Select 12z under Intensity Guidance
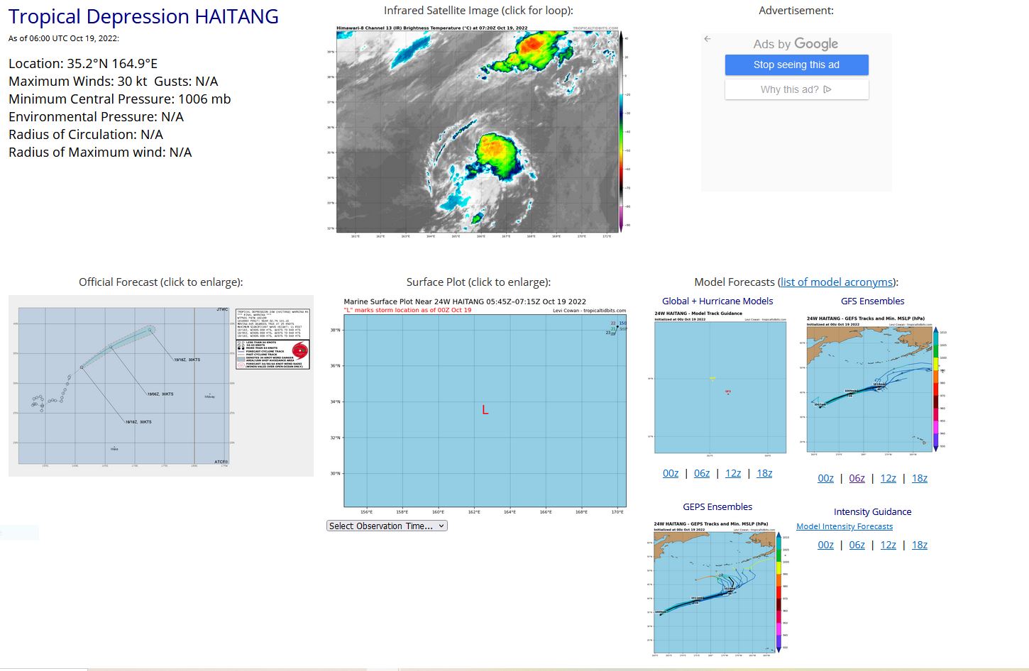Image resolution: width=1029 pixels, height=671 pixels. click(888, 545)
